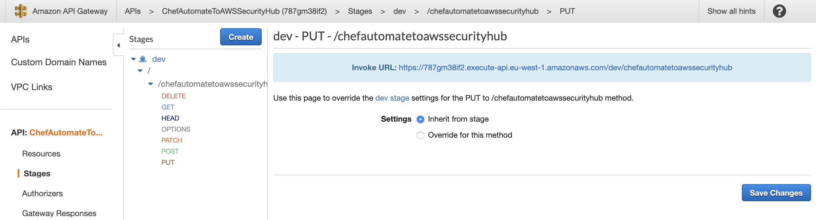Click Show all hints

731,11
